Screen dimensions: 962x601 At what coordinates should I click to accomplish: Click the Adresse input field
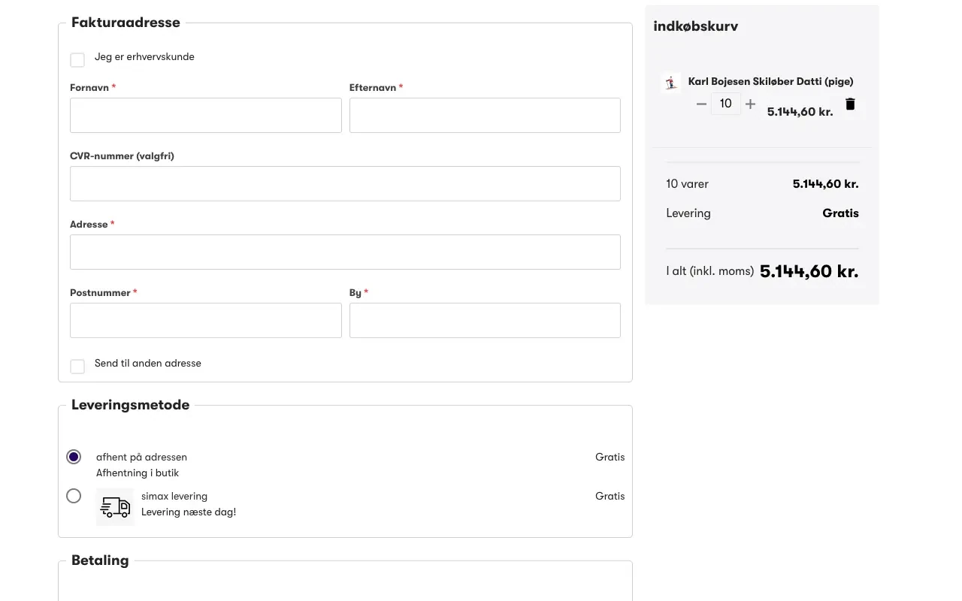point(345,252)
